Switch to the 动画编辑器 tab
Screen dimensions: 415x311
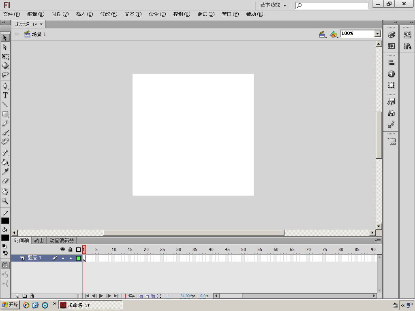pyautogui.click(x=62, y=241)
